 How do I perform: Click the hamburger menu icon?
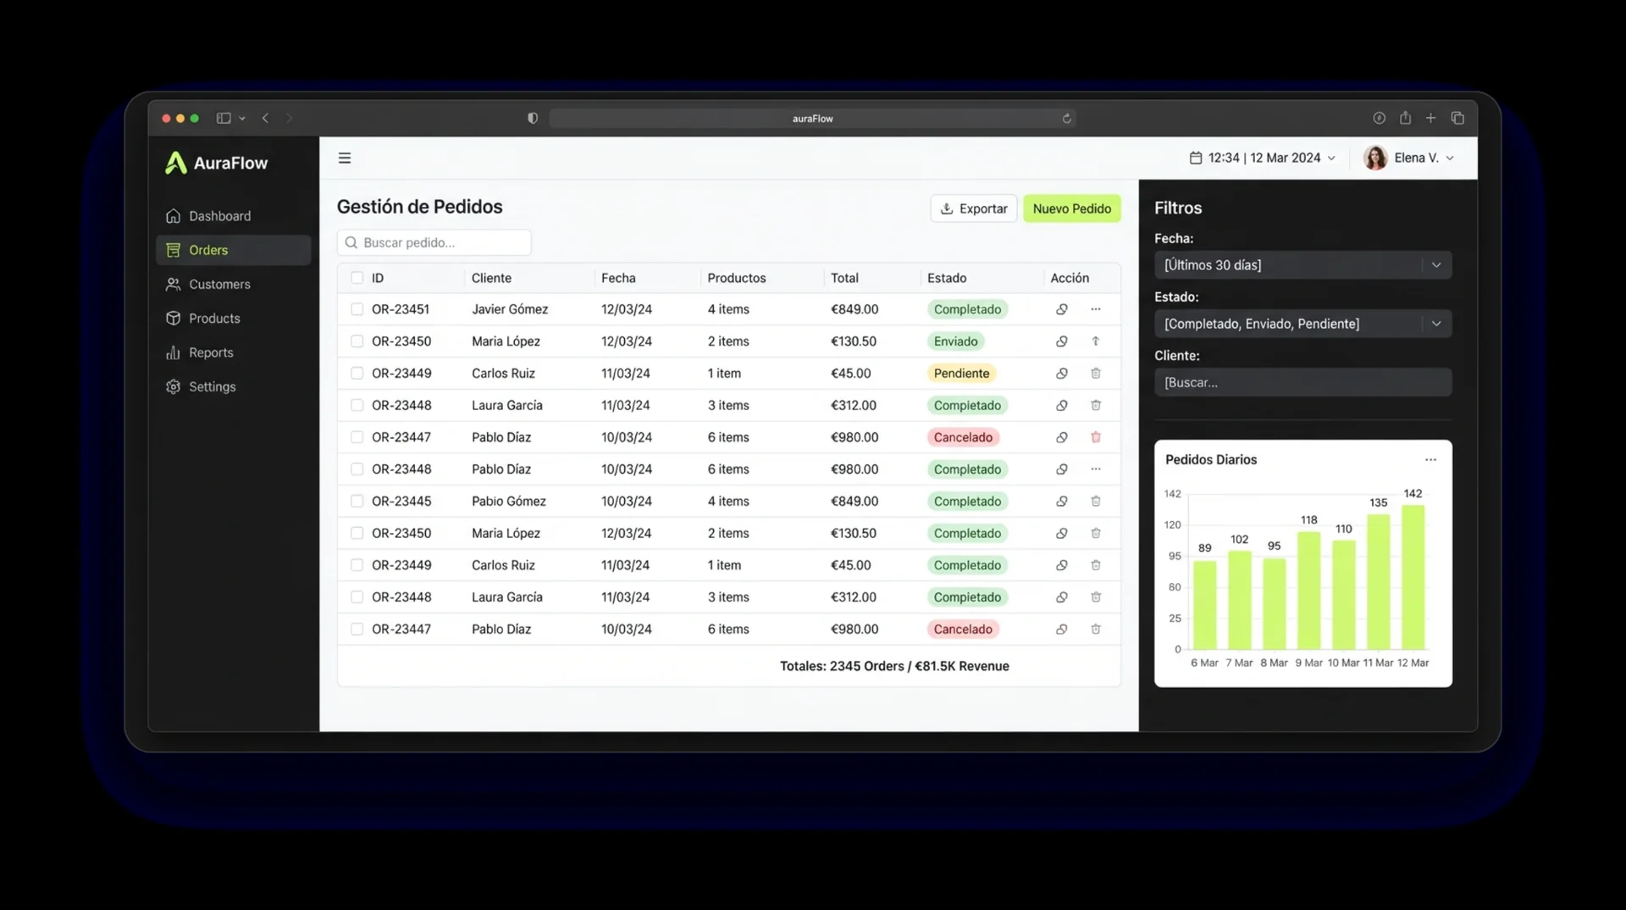344,158
